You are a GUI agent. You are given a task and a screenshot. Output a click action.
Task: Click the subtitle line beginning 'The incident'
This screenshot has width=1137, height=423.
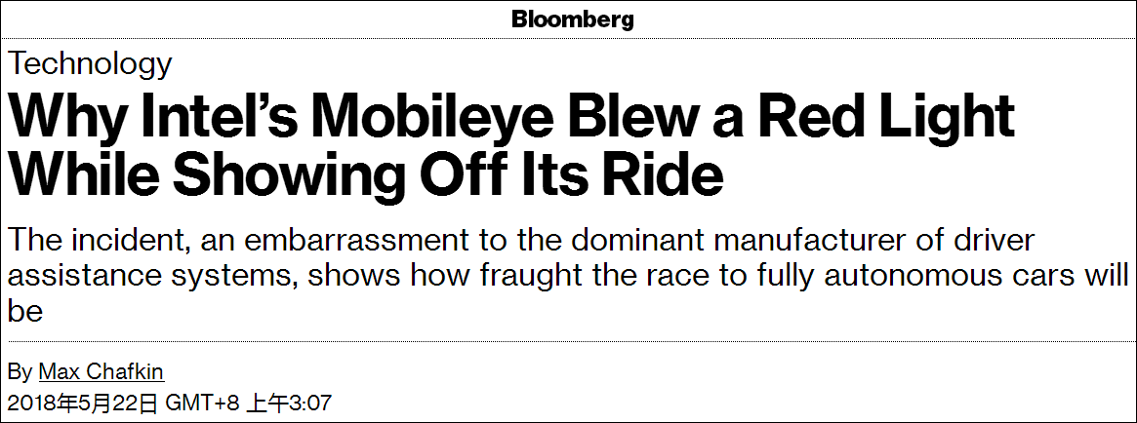click(520, 241)
